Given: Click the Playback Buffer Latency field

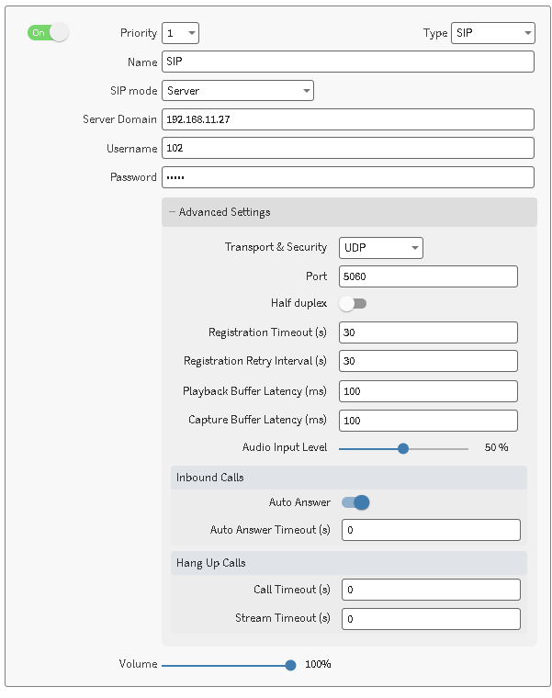Looking at the screenshot, I should (x=428, y=391).
